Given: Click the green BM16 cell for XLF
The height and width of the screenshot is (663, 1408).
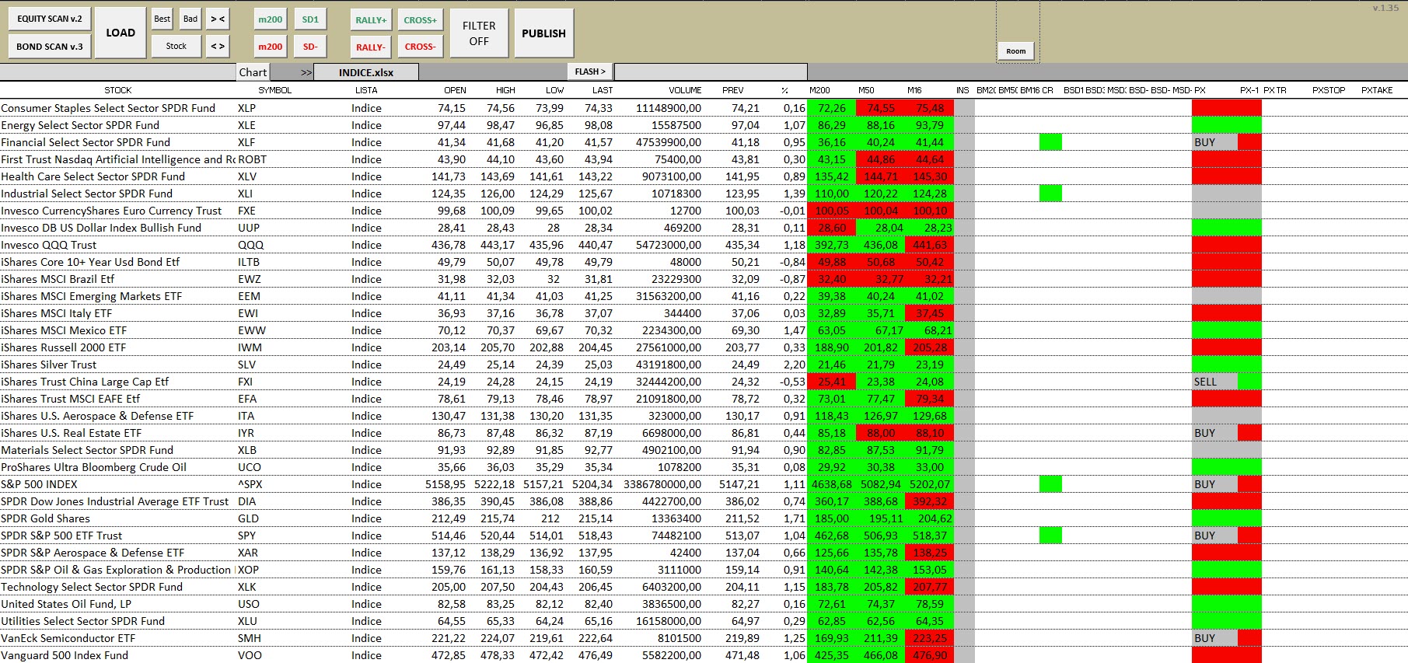Looking at the screenshot, I should click(1050, 142).
